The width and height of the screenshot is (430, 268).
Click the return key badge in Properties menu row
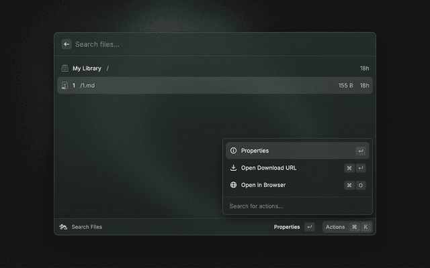point(361,151)
